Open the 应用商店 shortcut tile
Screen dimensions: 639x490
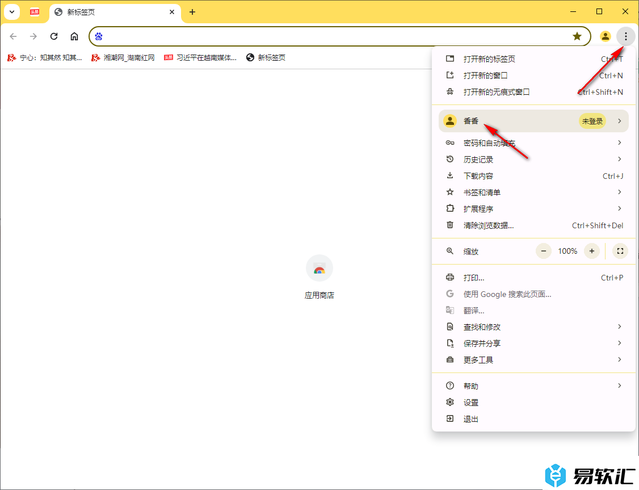click(319, 277)
